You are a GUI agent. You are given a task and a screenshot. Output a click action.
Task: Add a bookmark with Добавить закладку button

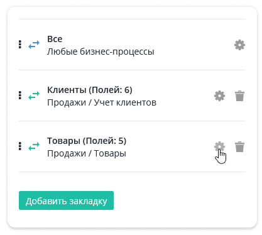coord(66,200)
